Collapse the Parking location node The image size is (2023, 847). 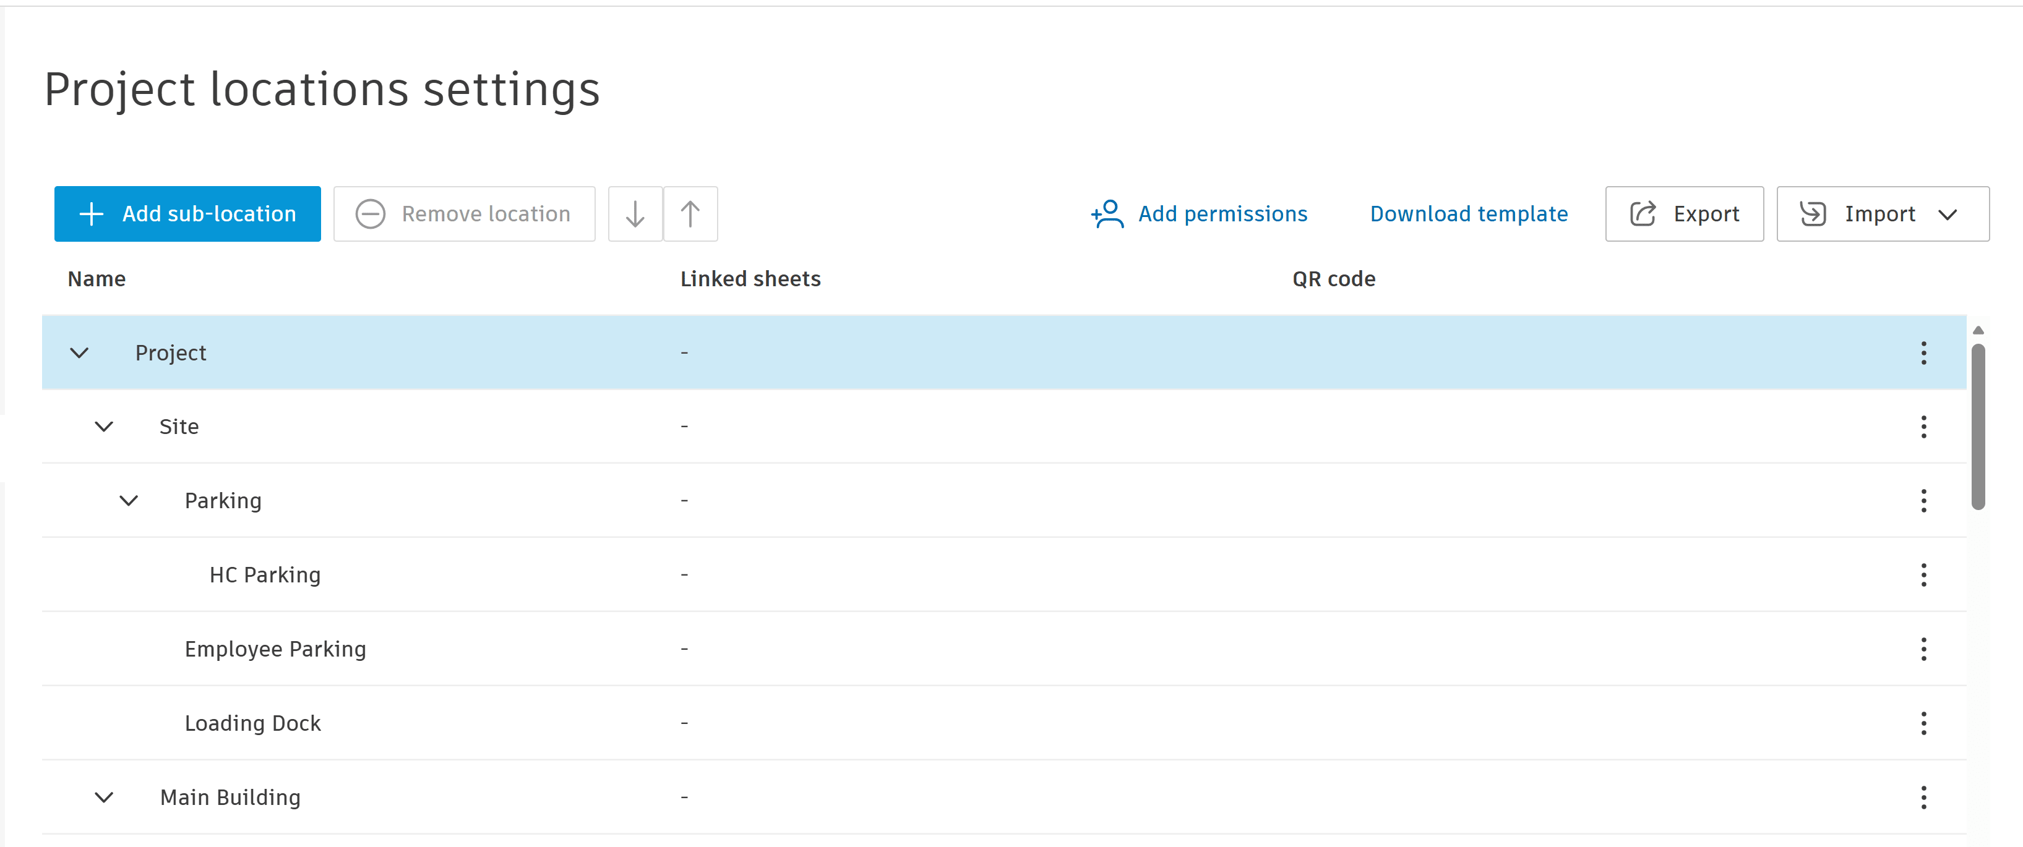pos(129,501)
